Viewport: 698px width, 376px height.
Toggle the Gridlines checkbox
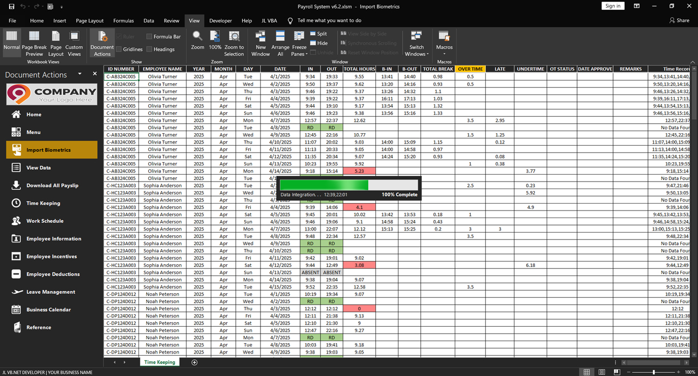pos(119,49)
